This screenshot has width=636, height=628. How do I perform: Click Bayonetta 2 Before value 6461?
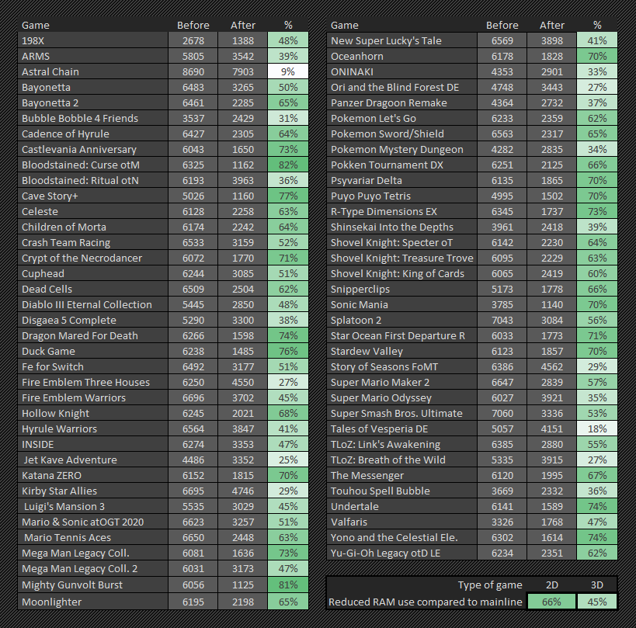193,103
